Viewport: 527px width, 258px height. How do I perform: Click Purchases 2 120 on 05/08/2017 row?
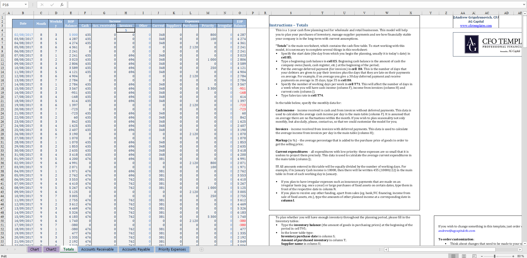pos(191,47)
